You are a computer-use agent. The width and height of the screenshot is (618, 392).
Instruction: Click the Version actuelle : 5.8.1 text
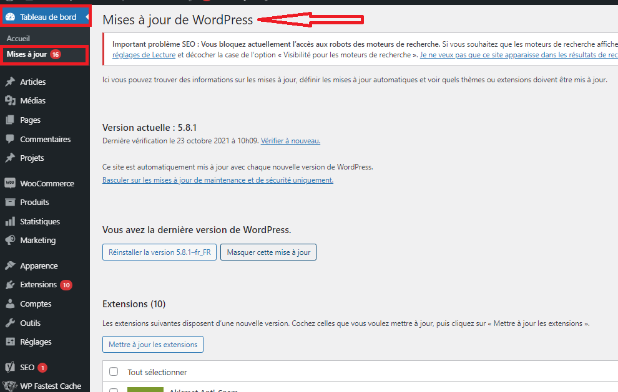(x=149, y=128)
